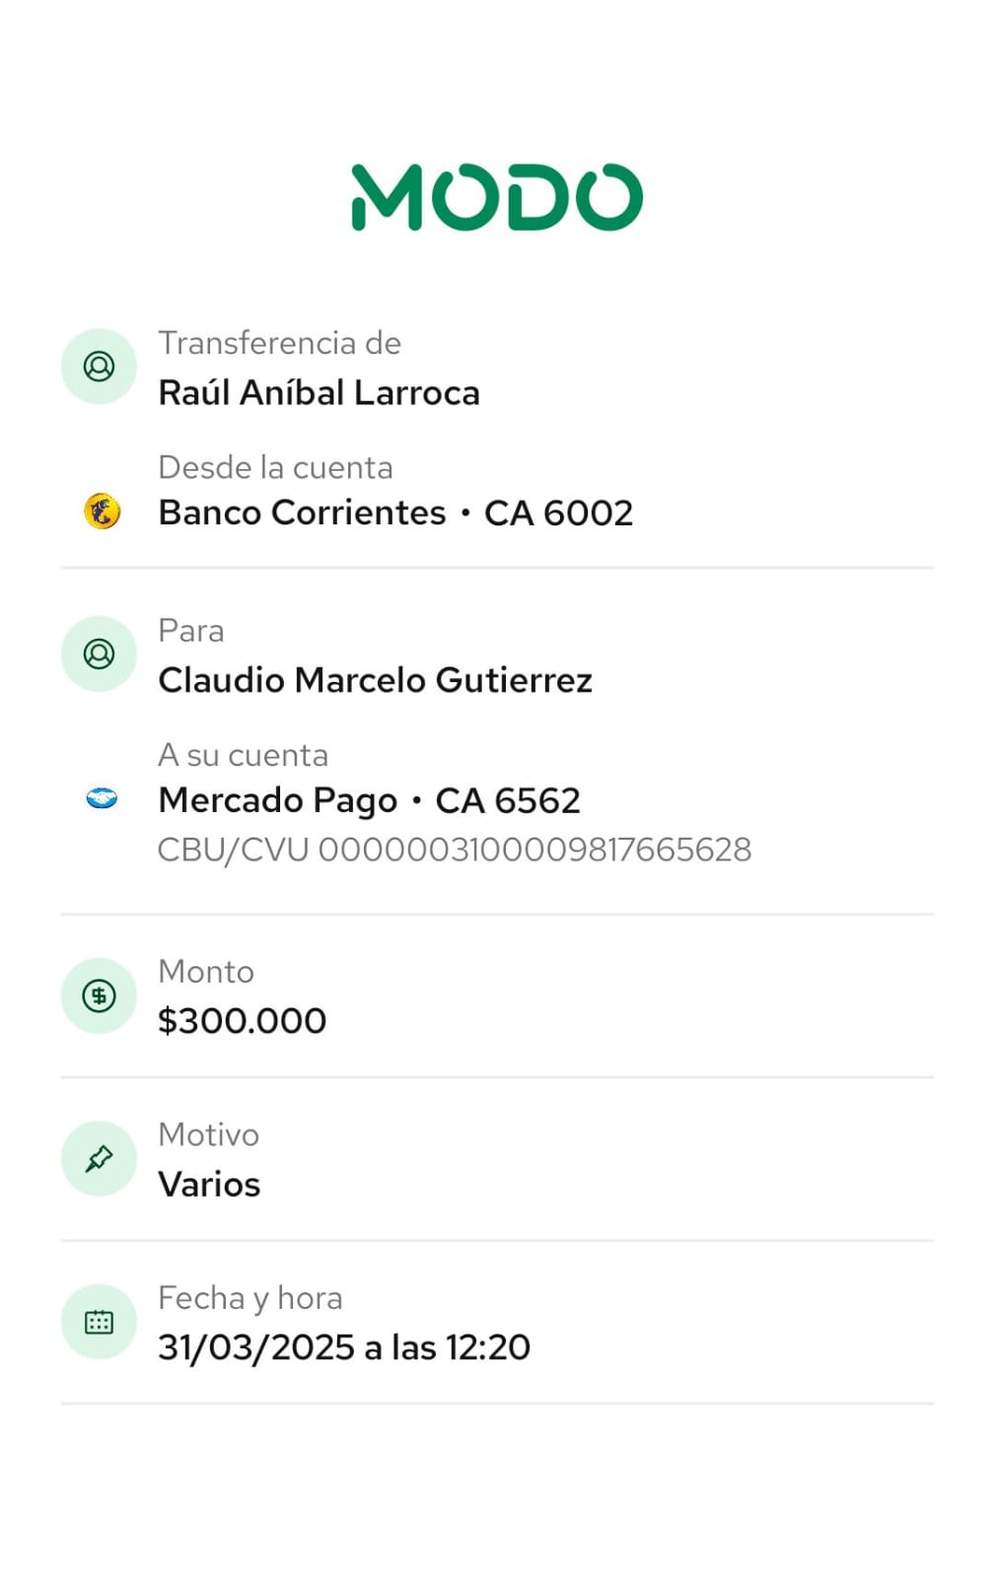The width and height of the screenshot is (995, 1577).
Task: Click the MODO logo at top
Action: coord(497,197)
